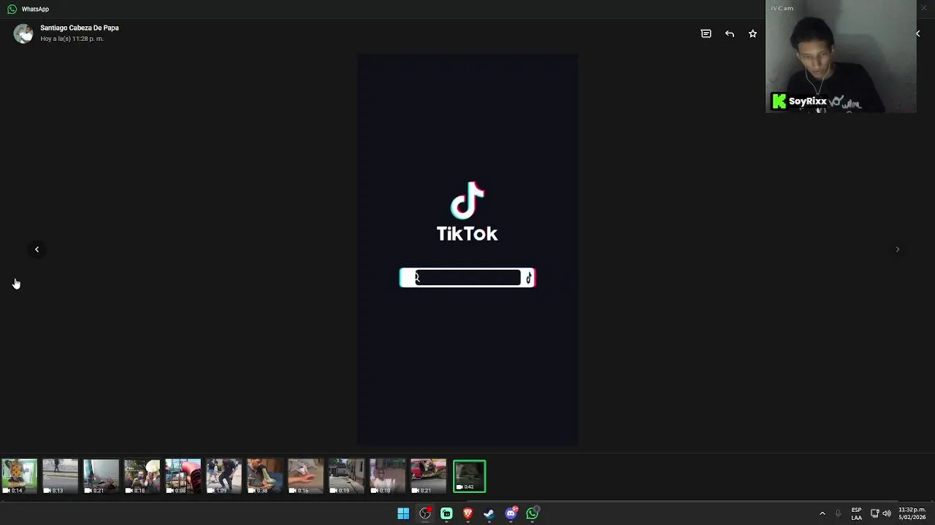Screen dimensions: 935x525
Task: Open the 0:16 video thumbnail
Action: point(305,476)
